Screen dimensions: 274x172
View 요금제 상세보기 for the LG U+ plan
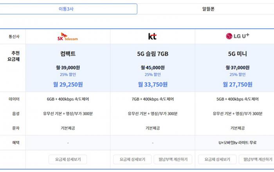(216, 159)
